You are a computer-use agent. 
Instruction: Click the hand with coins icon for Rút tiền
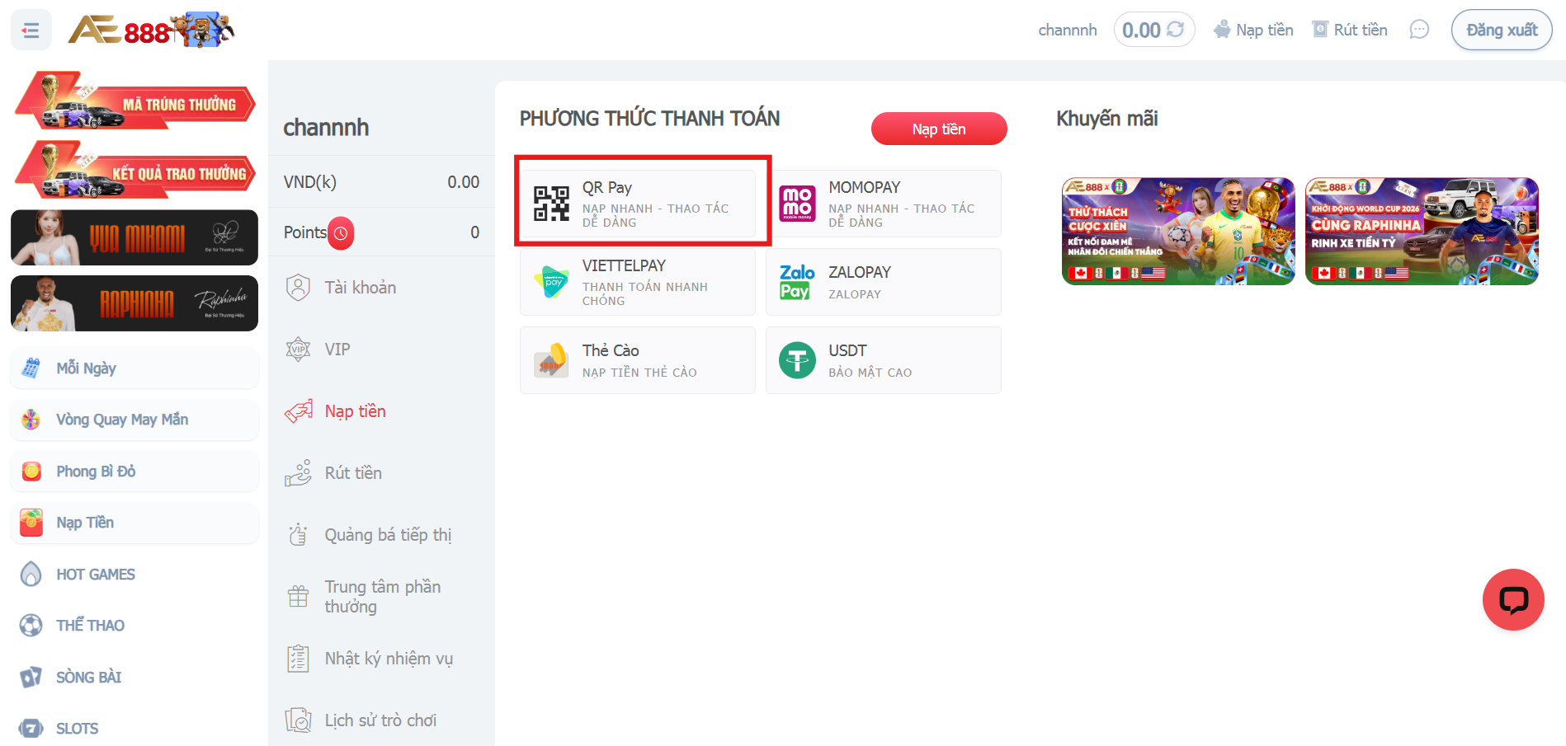tap(298, 473)
